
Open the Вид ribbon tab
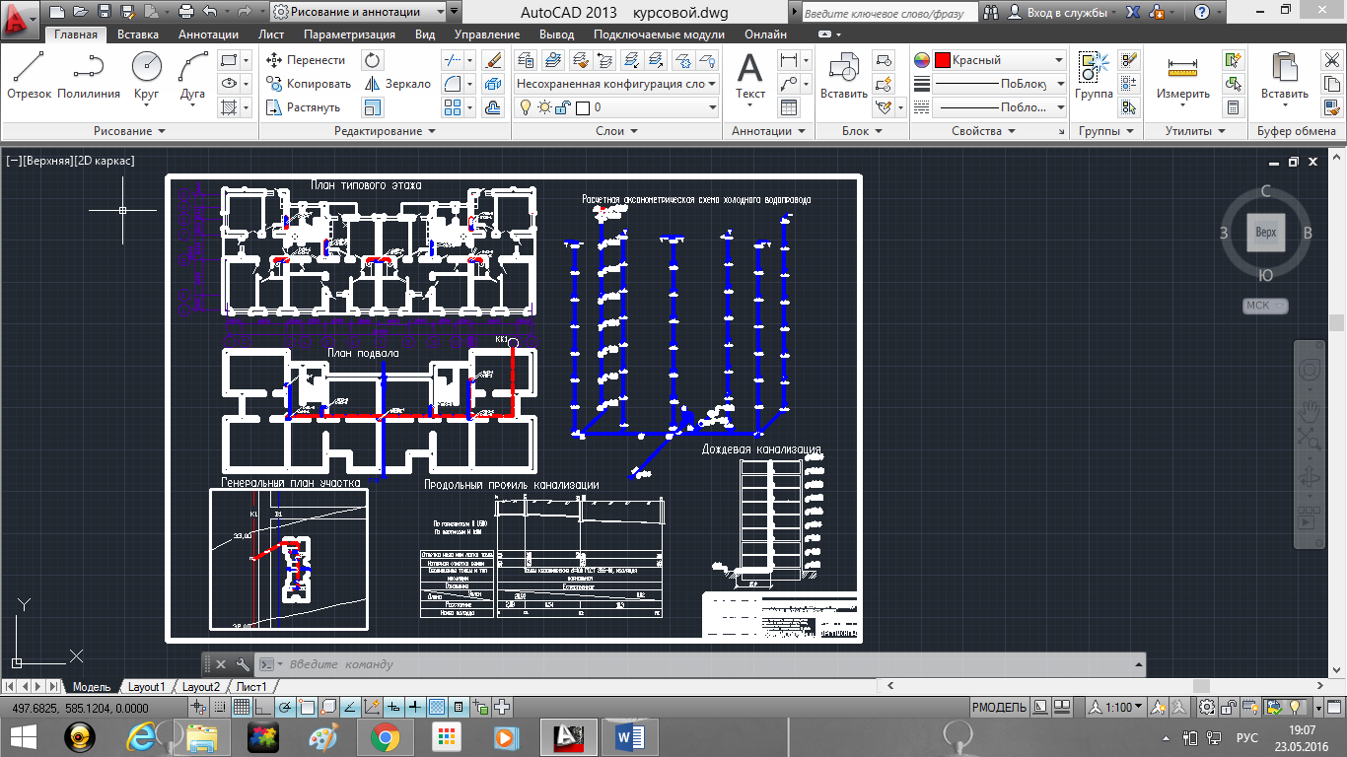pos(425,34)
